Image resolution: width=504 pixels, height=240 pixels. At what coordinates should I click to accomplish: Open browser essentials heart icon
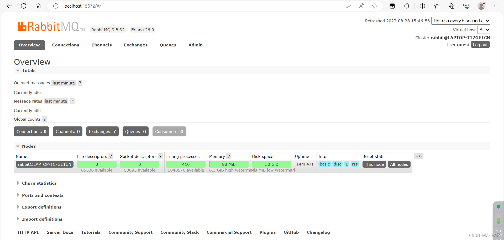pos(466,6)
